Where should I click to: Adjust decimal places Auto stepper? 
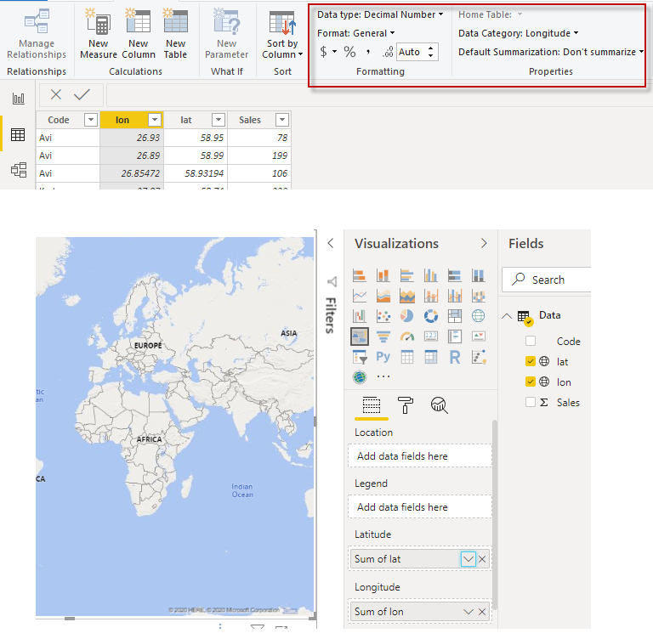[x=430, y=52]
